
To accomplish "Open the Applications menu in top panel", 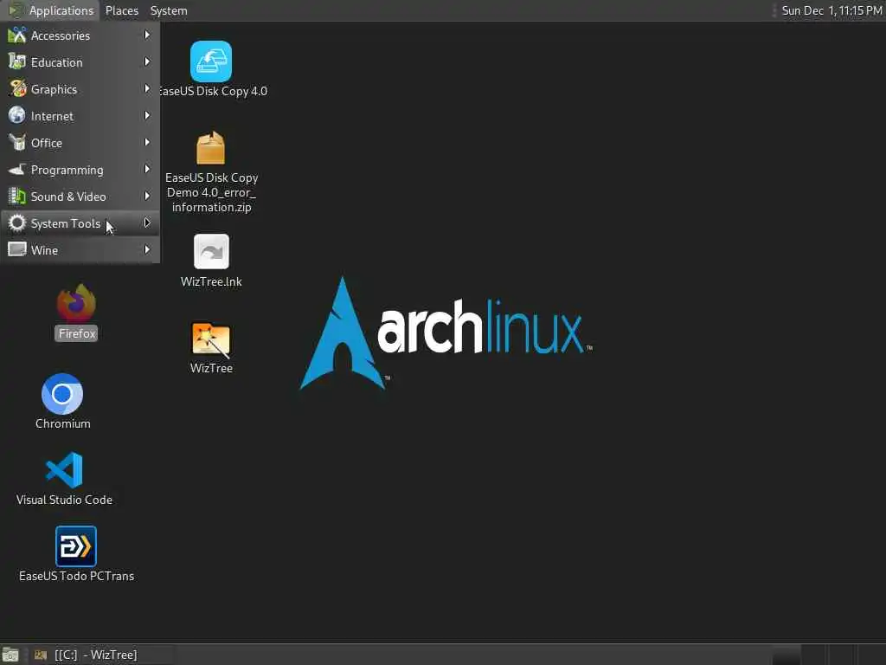I will (49, 10).
